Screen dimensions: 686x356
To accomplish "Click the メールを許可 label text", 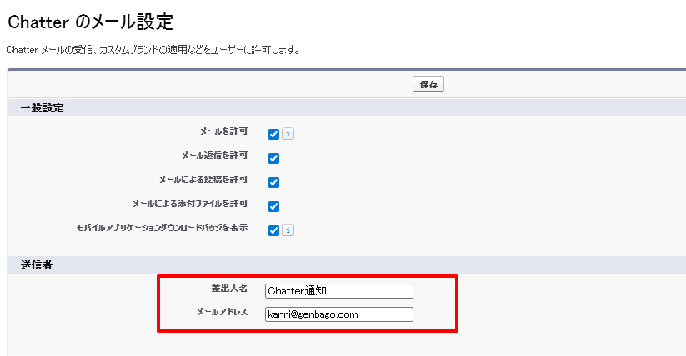I will coord(223,131).
